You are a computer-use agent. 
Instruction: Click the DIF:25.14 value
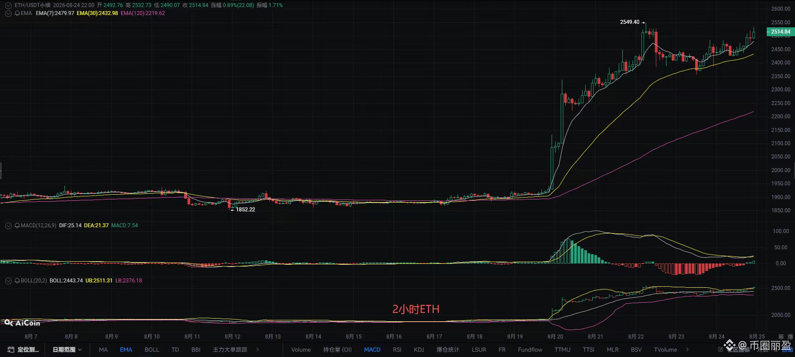click(70, 225)
